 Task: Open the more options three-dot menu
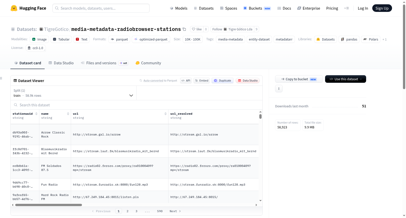coord(279,89)
